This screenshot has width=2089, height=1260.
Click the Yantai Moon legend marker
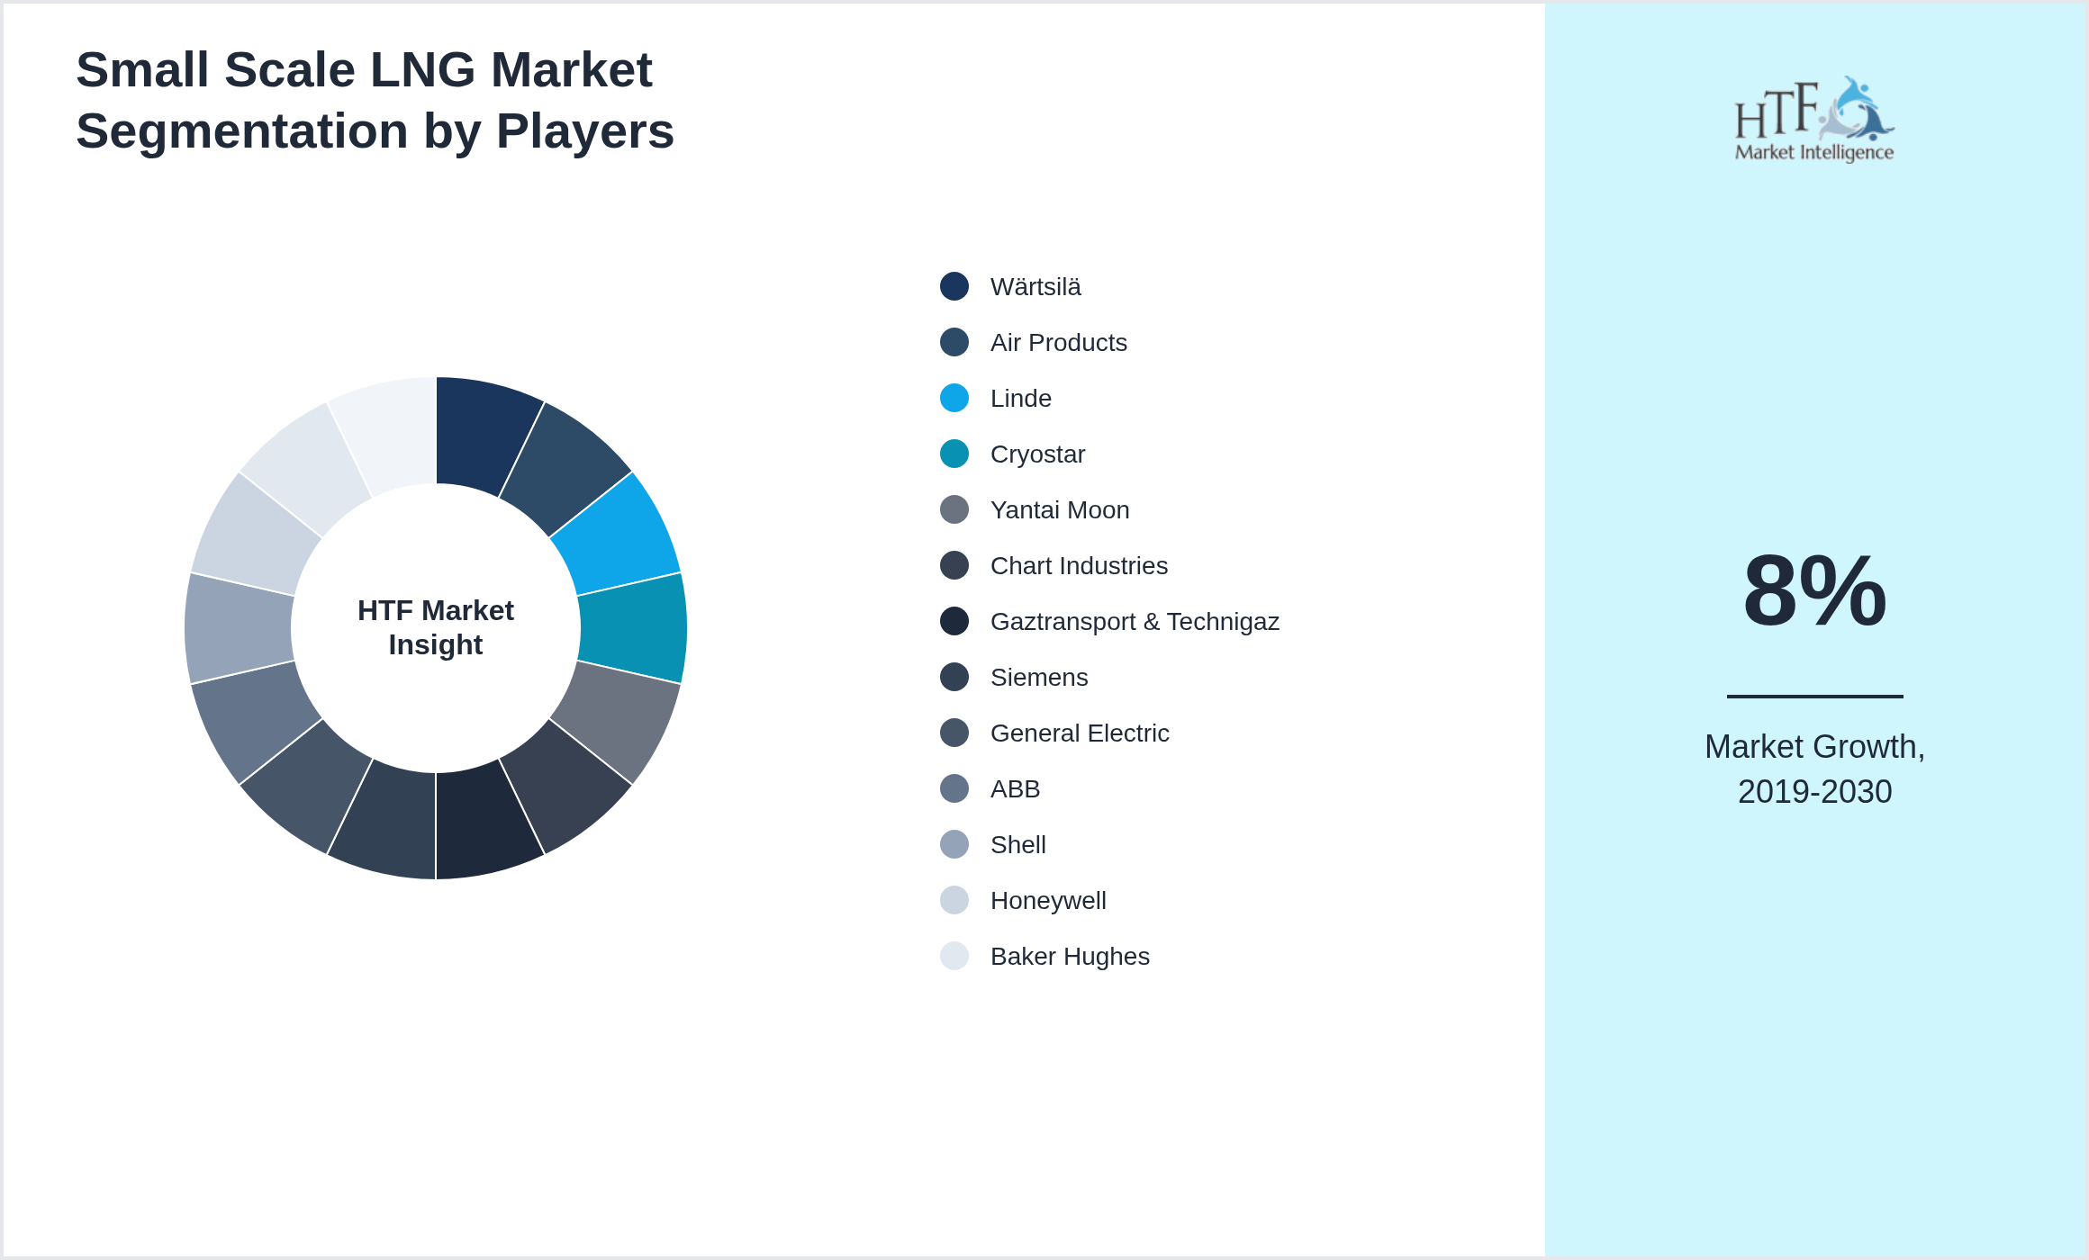tap(954, 509)
